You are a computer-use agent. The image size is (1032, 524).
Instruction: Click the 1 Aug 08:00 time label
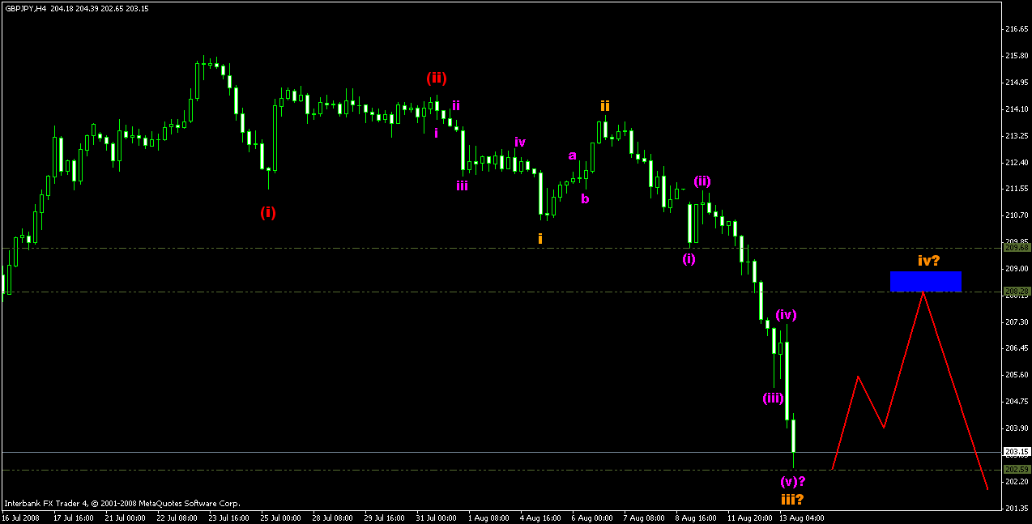(x=488, y=518)
